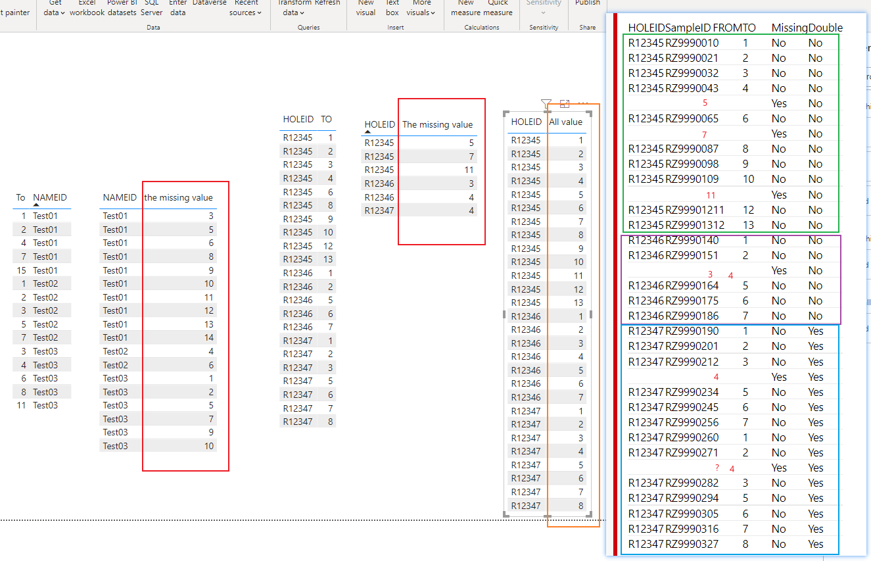Create a New measure

click(x=465, y=8)
